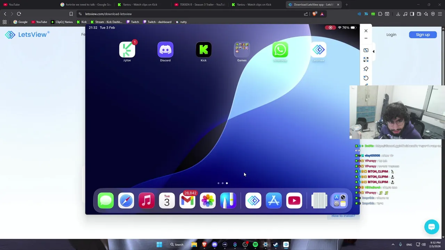The width and height of the screenshot is (445, 250).
Task: Switch to the Google Search tab
Action: coord(86,5)
